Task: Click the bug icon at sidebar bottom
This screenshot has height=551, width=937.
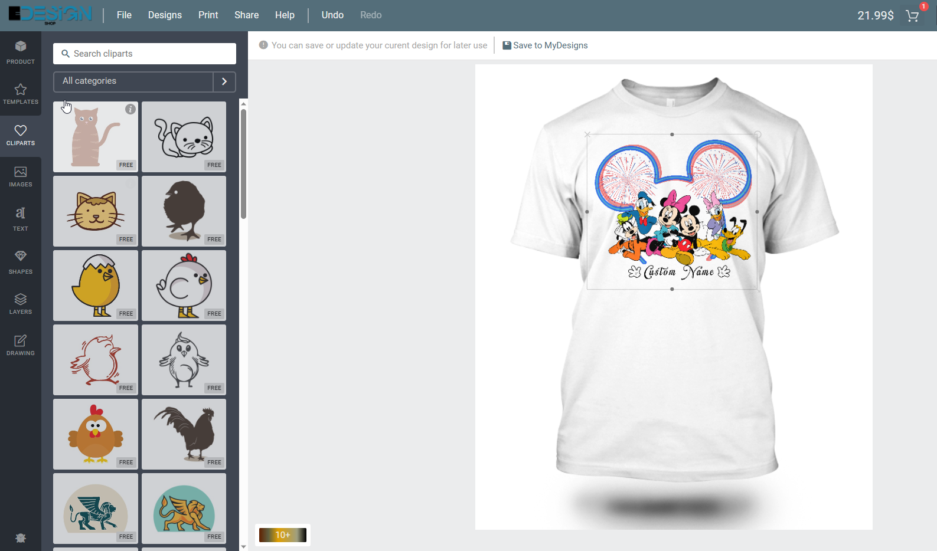Action: (21, 538)
